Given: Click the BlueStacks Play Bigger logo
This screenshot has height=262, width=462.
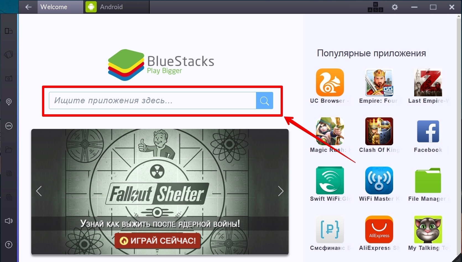Looking at the screenshot, I should 161,65.
